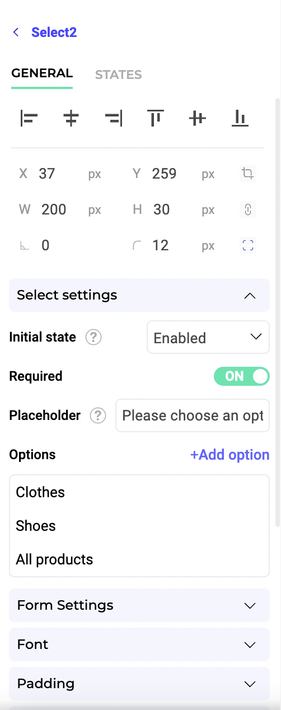Switch to the STATES tab
Screen dimensions: 281x710
(x=118, y=74)
